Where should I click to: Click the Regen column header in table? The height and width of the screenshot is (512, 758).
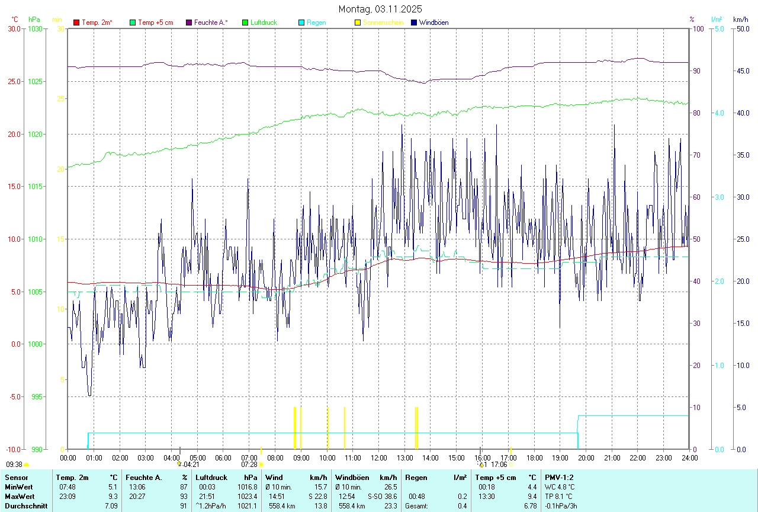416,477
